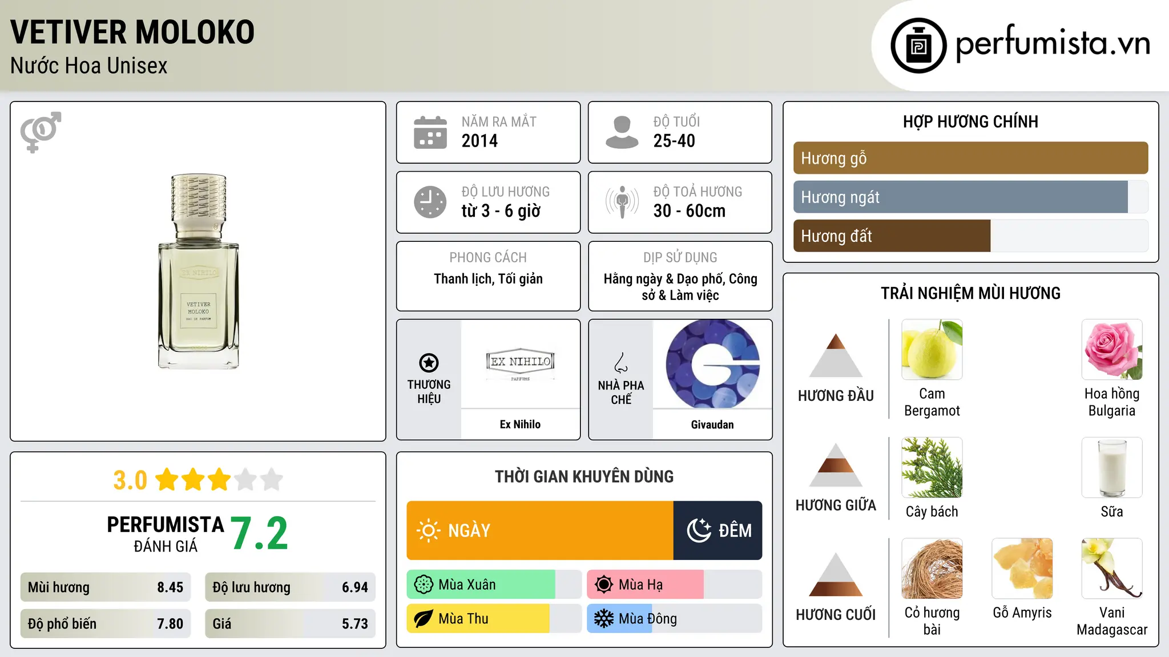This screenshot has width=1169, height=657.
Task: Click the star badge icon above Thương hiệu
Action: click(x=429, y=363)
